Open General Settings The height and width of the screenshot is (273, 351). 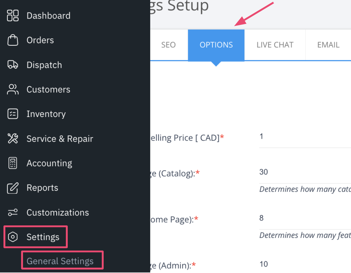point(60,260)
